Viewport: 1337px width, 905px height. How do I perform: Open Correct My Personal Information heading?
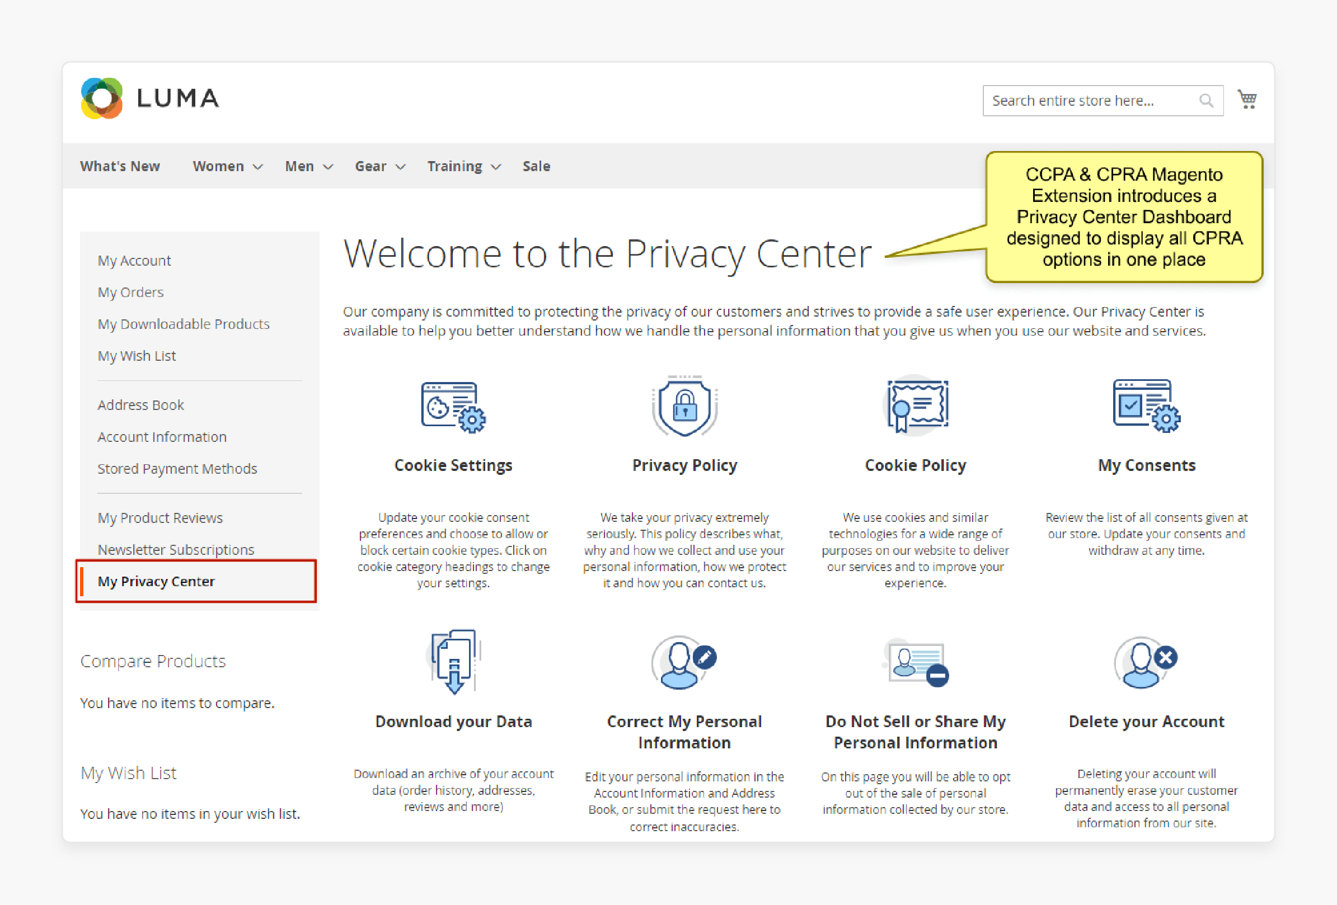click(x=684, y=732)
